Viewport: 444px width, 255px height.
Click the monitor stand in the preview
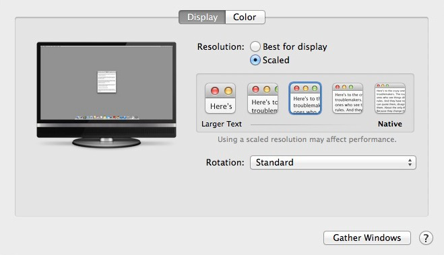(106, 142)
